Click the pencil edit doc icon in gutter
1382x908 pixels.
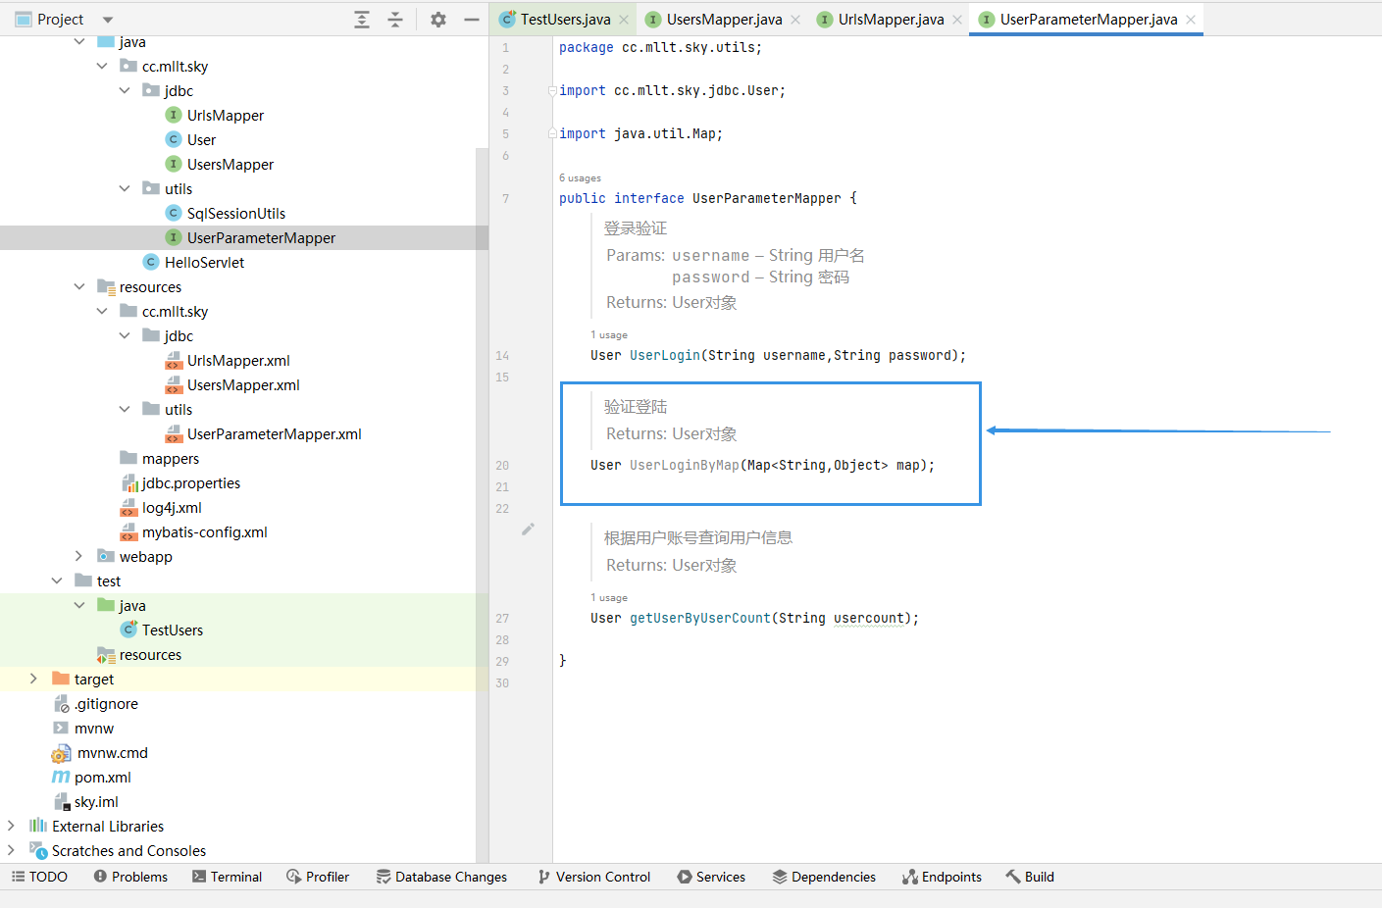(x=528, y=530)
